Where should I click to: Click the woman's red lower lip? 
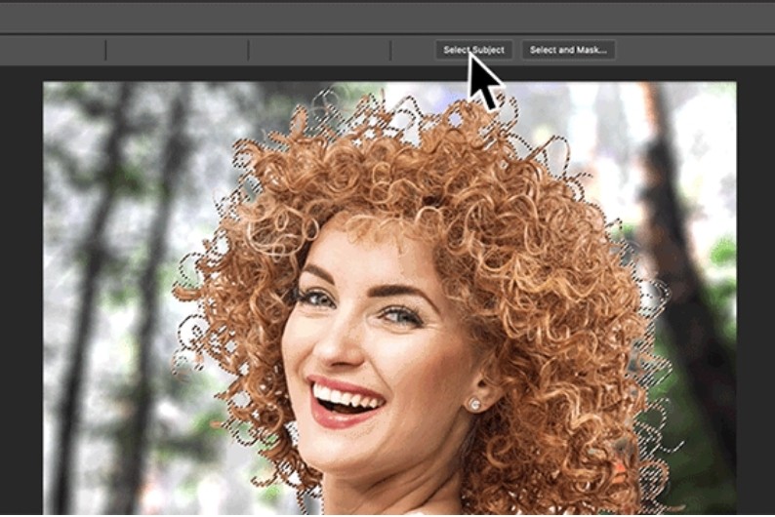coord(337,416)
